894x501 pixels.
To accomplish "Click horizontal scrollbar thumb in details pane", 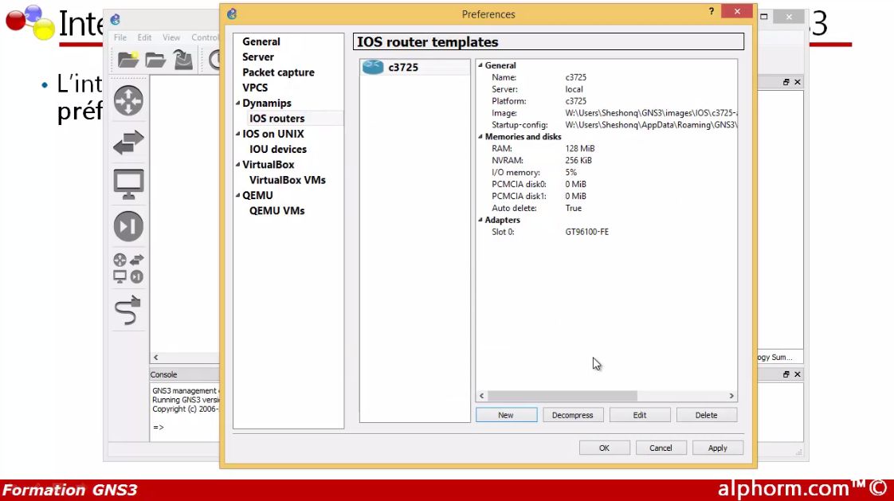I will coord(563,396).
